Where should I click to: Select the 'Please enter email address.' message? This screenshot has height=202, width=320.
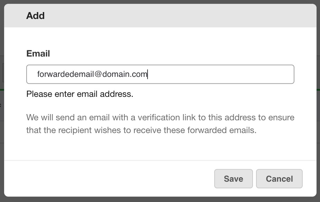point(80,94)
